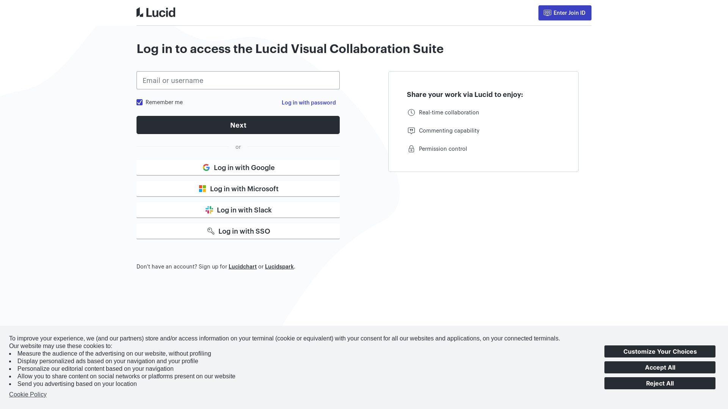Open the Lucidspark sign up link
Viewport: 728px width, 409px height.
click(279, 267)
